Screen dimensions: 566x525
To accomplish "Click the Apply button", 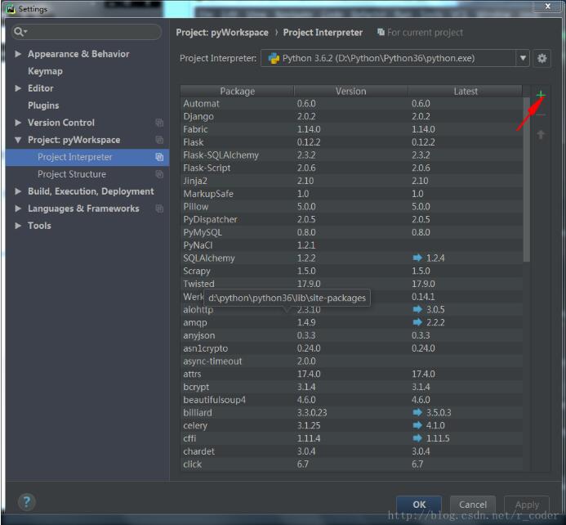I will [x=527, y=505].
